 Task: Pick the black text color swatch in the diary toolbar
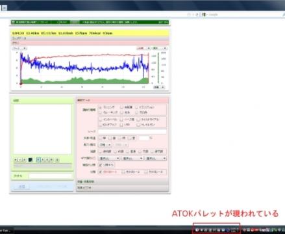click(x=31, y=160)
